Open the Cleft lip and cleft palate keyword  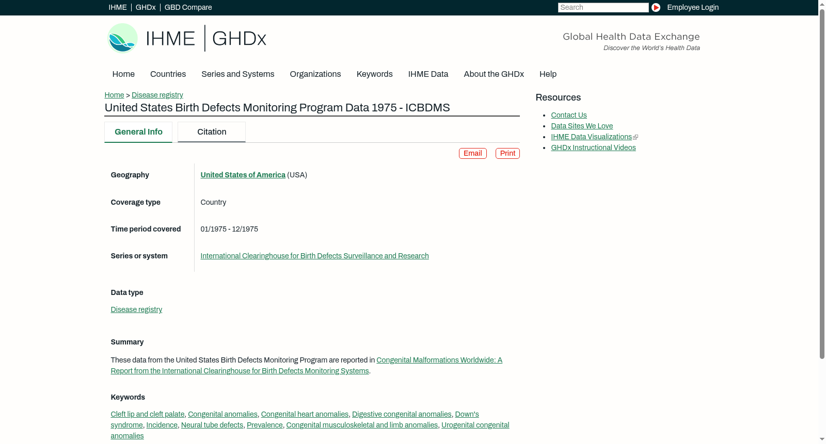click(148, 414)
